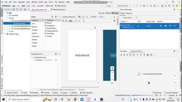The width and height of the screenshot is (182, 102).
Task: Switch editor to Code view
Action: tap(102, 13)
